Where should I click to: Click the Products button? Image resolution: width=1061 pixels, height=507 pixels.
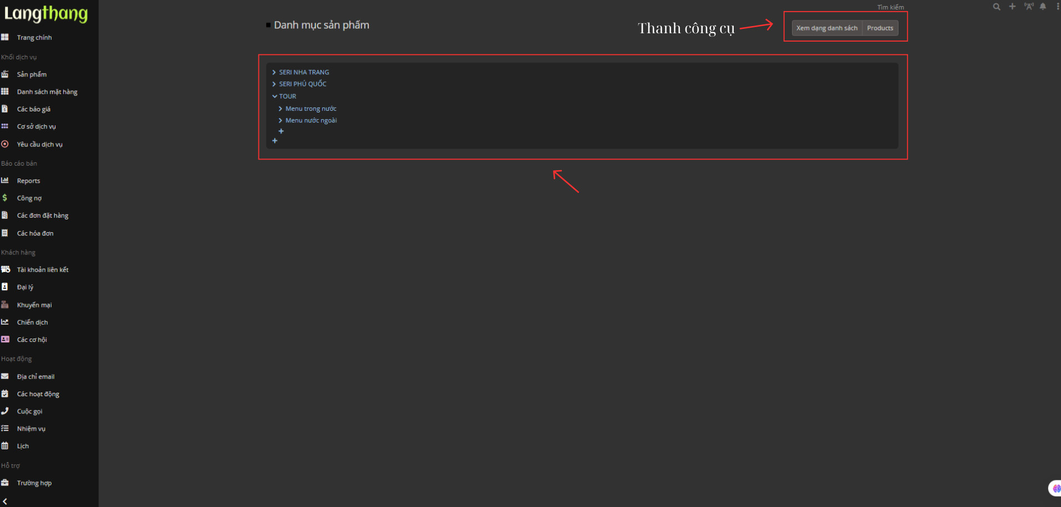point(880,28)
